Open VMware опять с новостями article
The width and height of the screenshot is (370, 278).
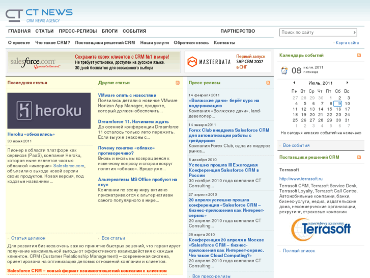pos(127,95)
